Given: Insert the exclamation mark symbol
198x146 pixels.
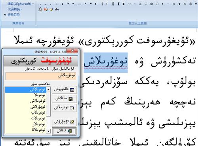Looking at the screenshot, I should coord(73,4).
